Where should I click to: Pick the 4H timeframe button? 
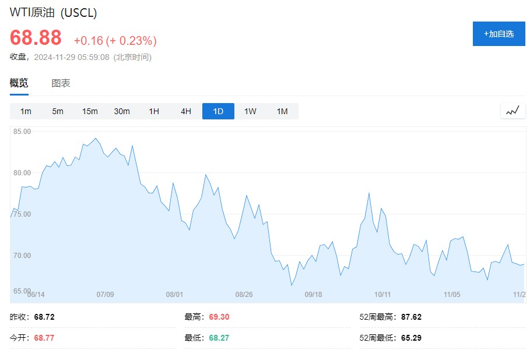click(x=186, y=111)
